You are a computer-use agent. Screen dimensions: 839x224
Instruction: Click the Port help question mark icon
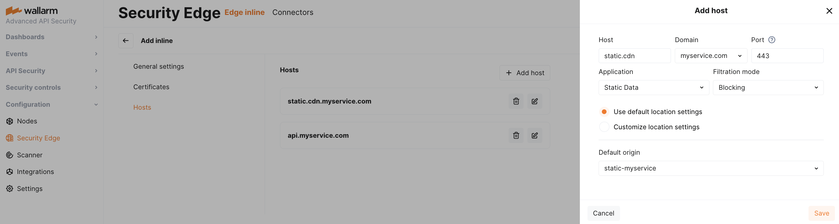coord(772,40)
